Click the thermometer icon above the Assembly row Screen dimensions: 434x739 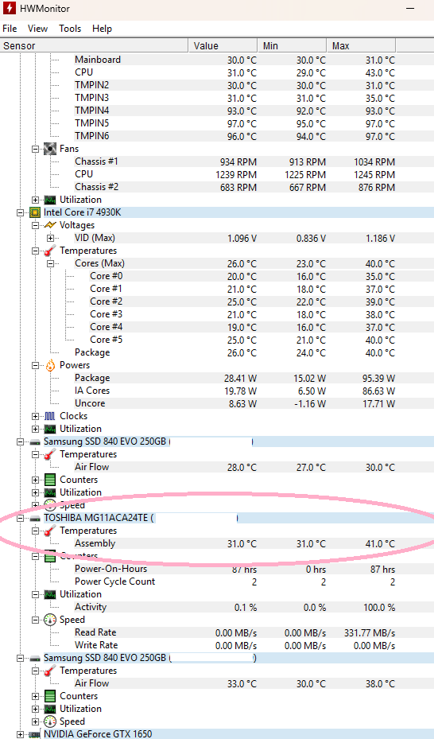click(x=50, y=531)
